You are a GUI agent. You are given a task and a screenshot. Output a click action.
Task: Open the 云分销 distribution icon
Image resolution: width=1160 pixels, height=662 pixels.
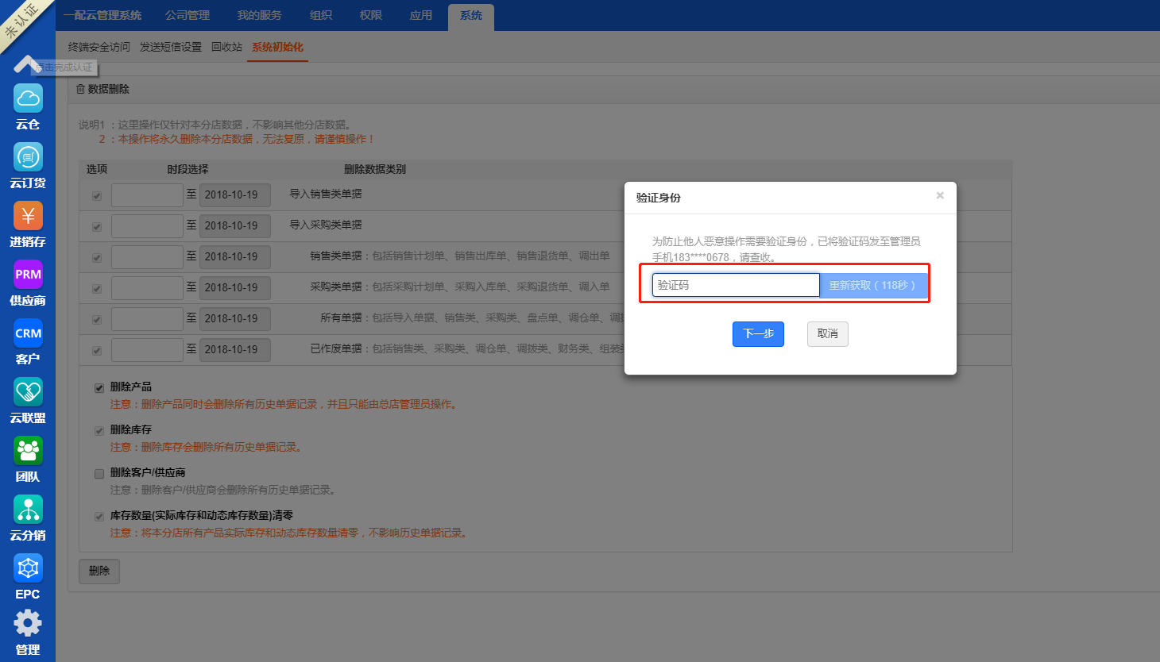coord(28,510)
